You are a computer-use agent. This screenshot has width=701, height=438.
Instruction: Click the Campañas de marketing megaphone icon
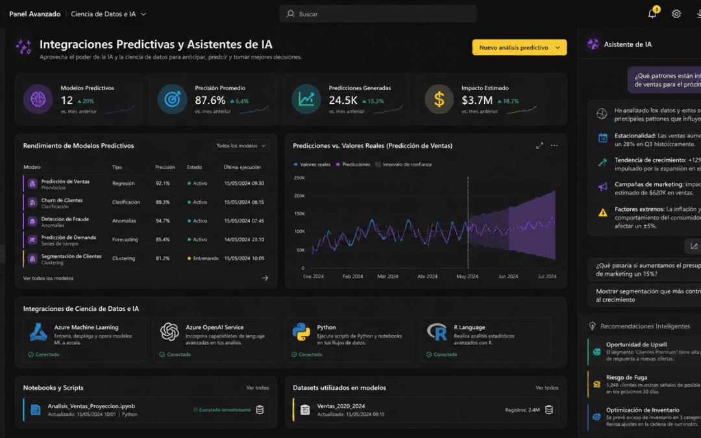602,187
